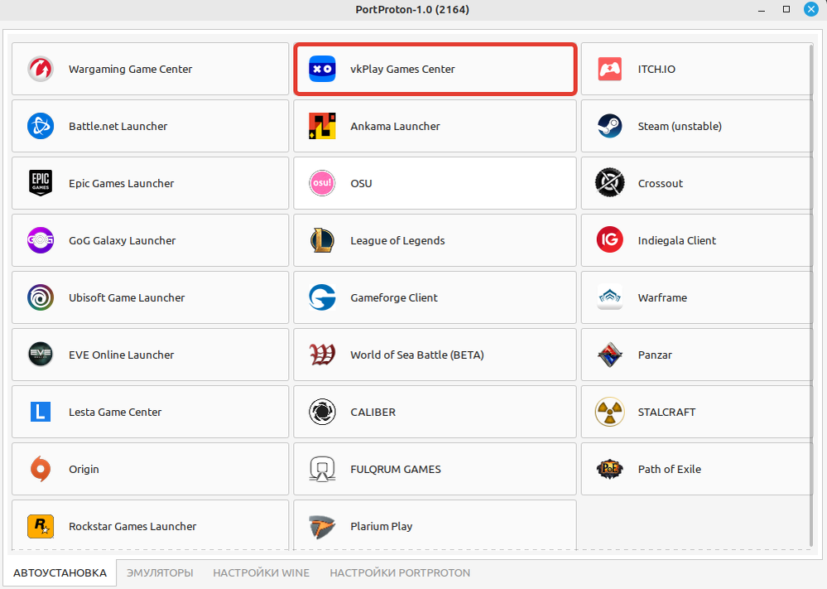Click the vertical scrollbar of the launcher list

click(x=811, y=296)
